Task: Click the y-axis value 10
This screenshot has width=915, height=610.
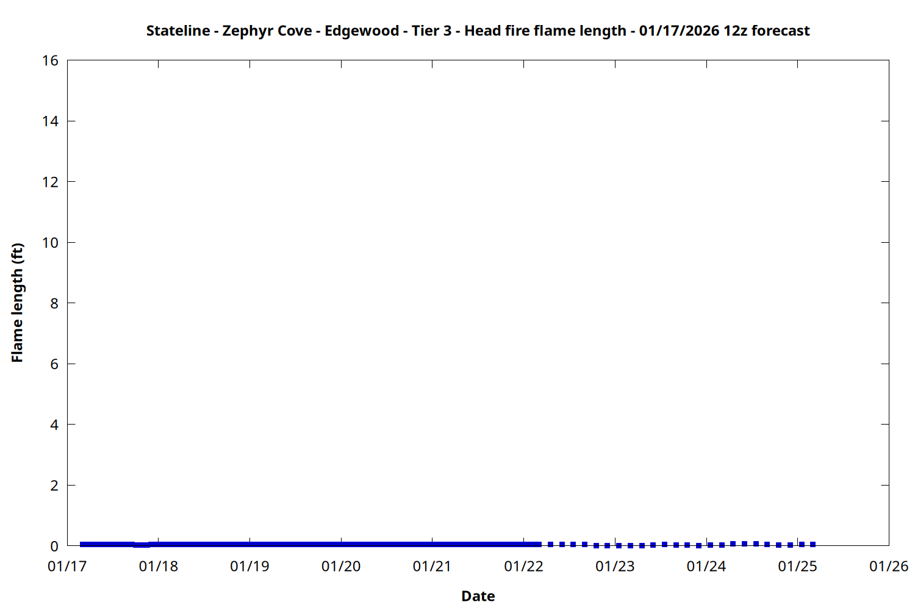Action: tap(50, 243)
